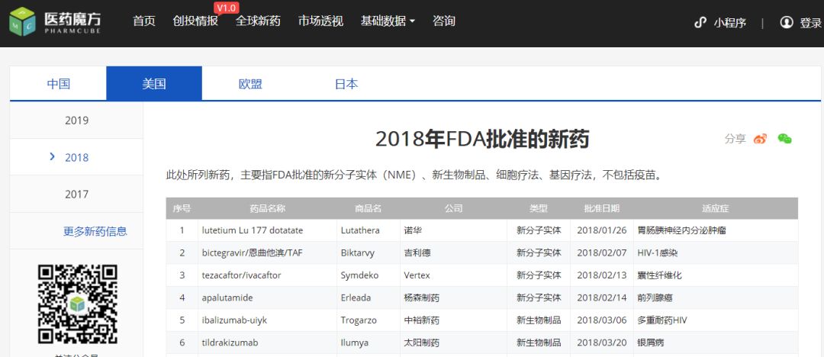
Task: Click the 公司 column header
Action: tap(453, 209)
